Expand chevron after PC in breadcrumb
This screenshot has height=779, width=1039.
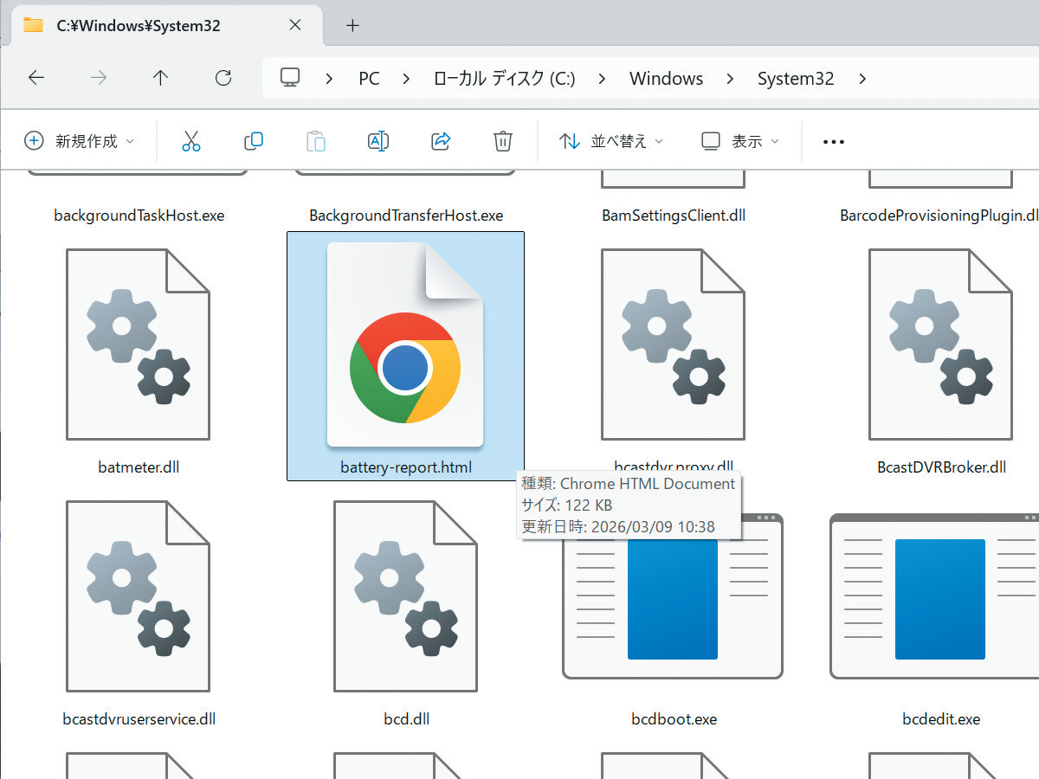tap(407, 79)
